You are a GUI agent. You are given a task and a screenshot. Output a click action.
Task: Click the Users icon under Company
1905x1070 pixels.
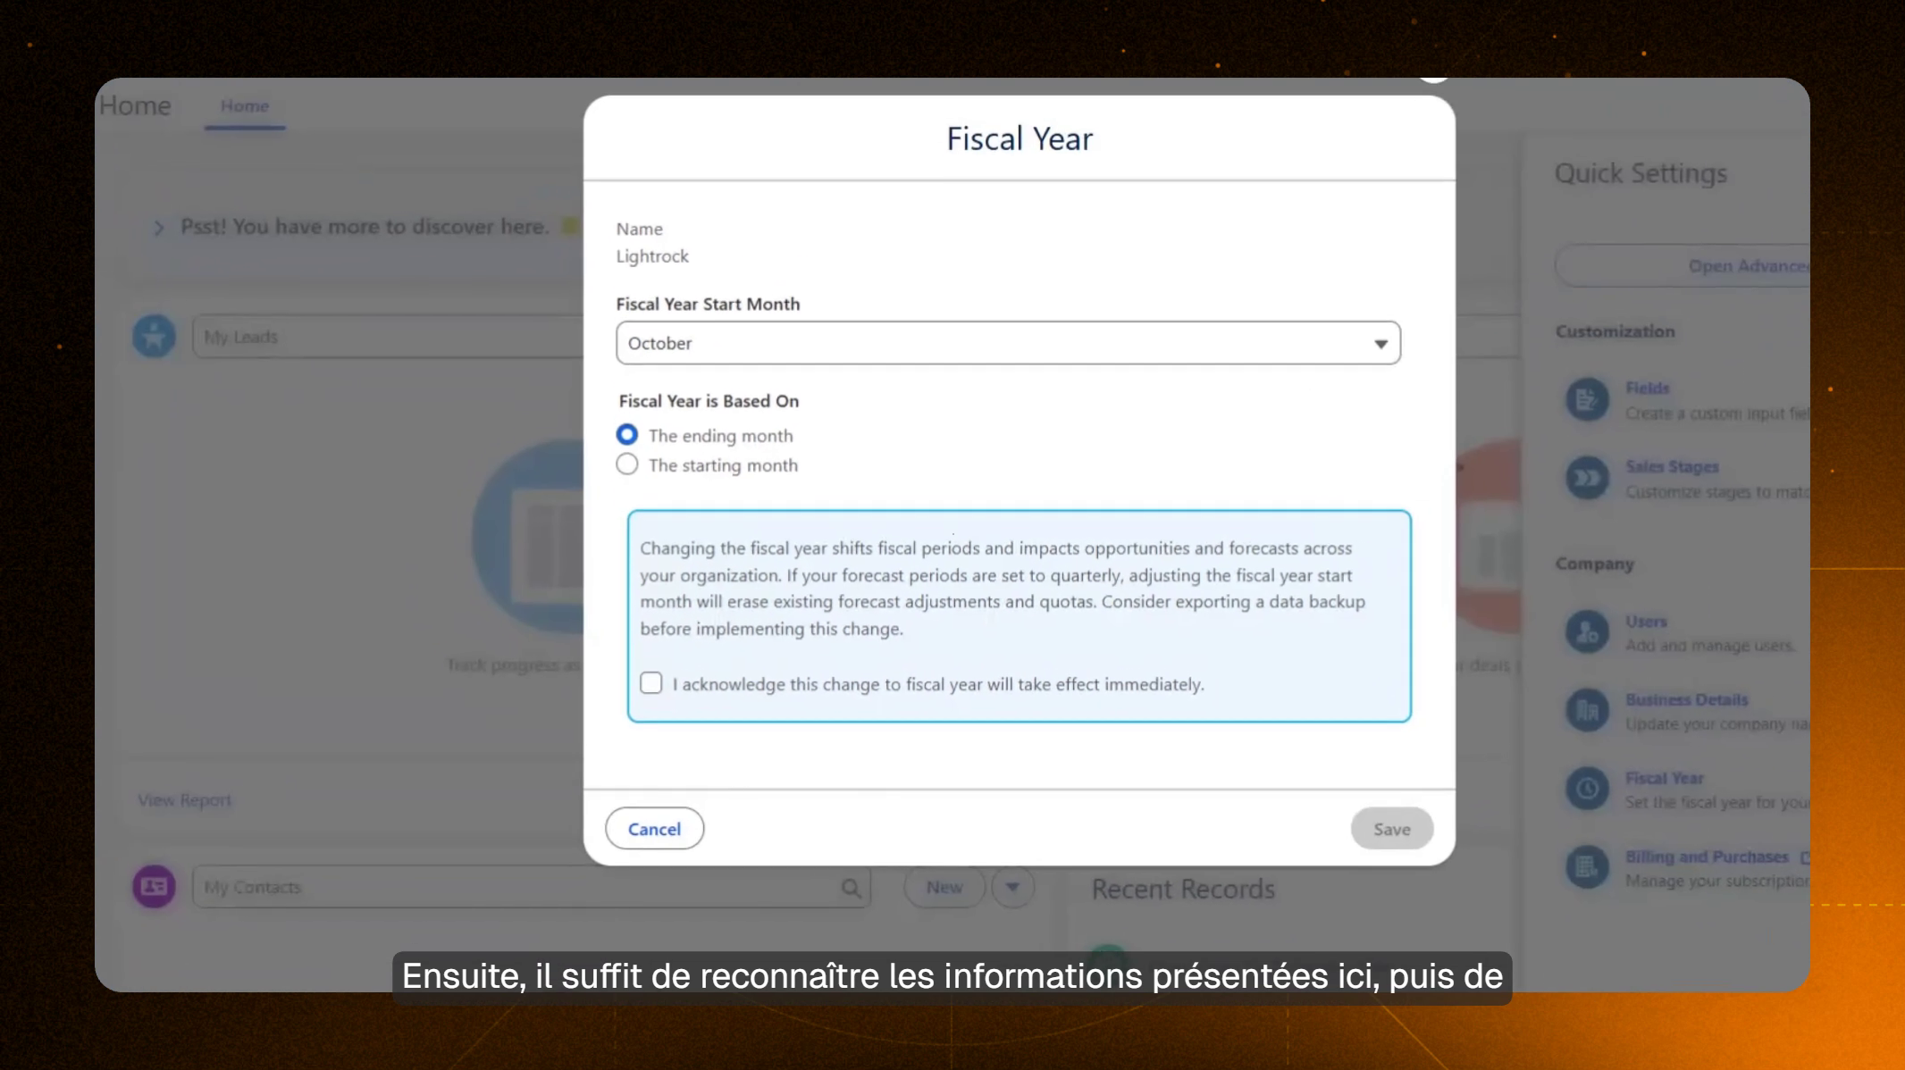click(1587, 633)
